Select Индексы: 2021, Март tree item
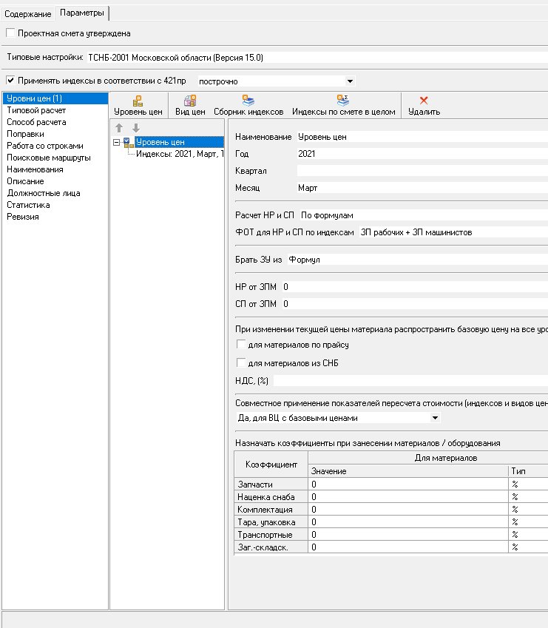This screenshot has height=628, width=548. [179, 154]
